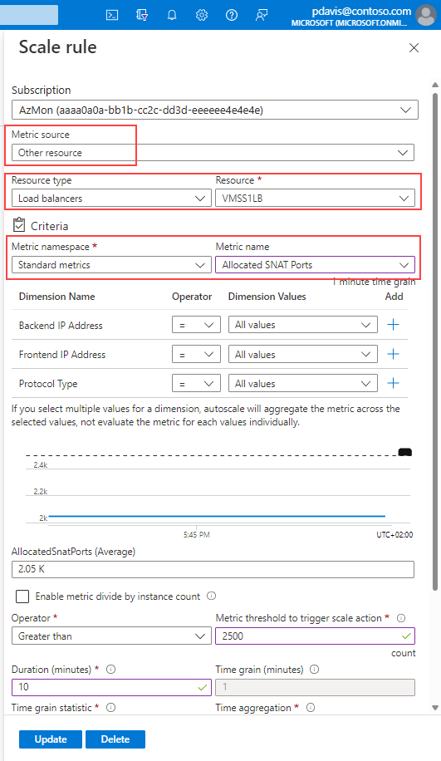This screenshot has height=761, width=441.
Task: Close the Scale rule panel
Action: [x=414, y=47]
